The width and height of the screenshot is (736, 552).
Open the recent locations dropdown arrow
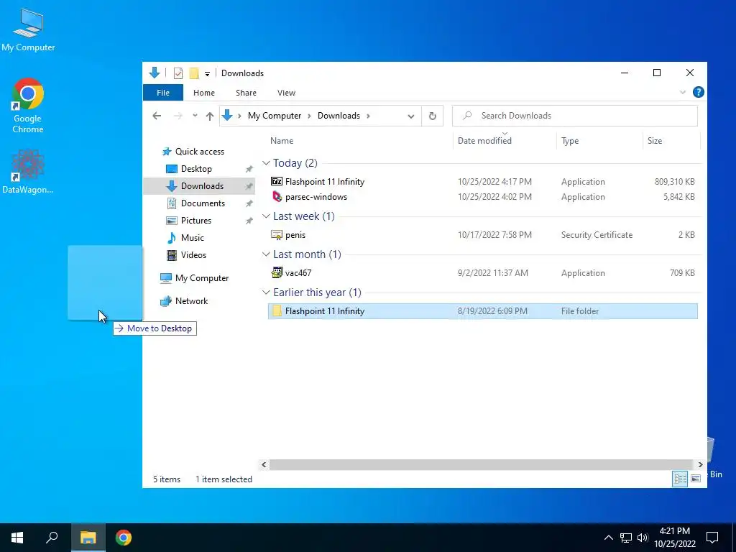pyautogui.click(x=195, y=116)
